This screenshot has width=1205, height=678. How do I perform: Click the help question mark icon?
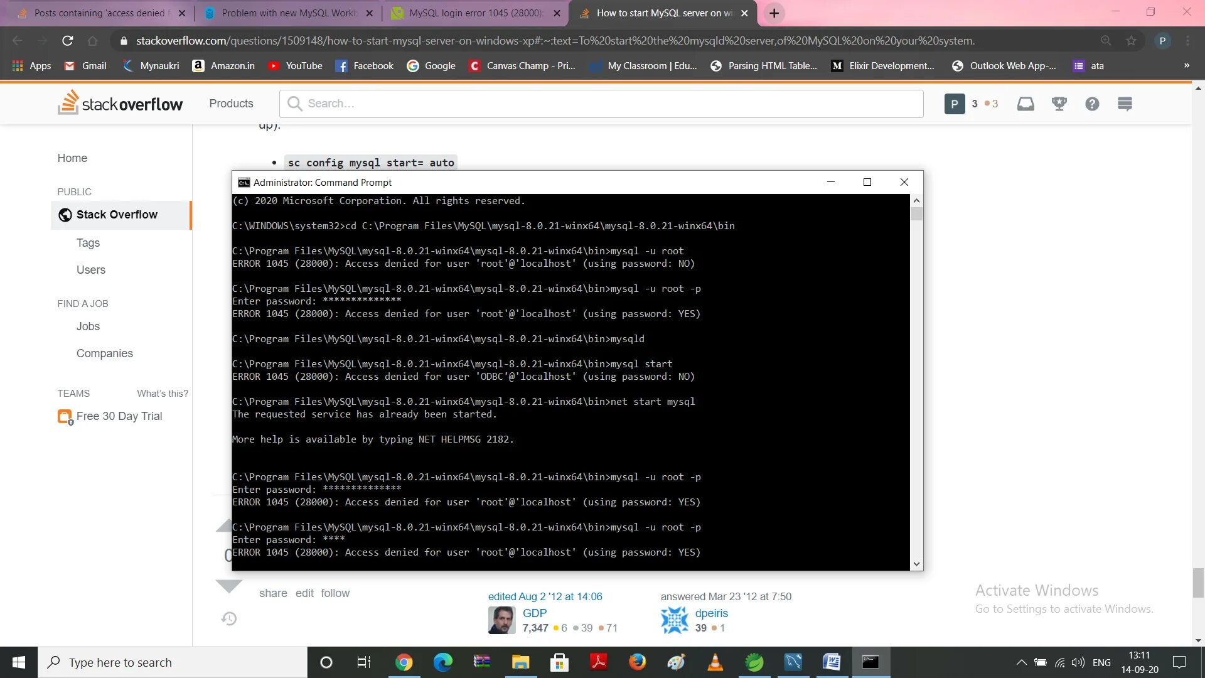[x=1092, y=104]
